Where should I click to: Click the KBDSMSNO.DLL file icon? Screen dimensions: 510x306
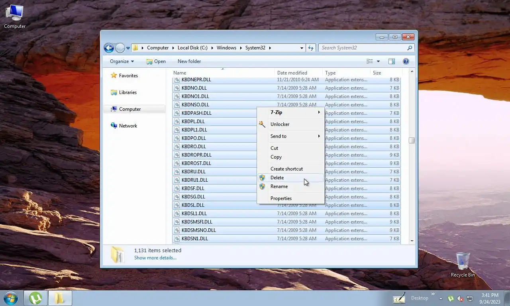177,230
